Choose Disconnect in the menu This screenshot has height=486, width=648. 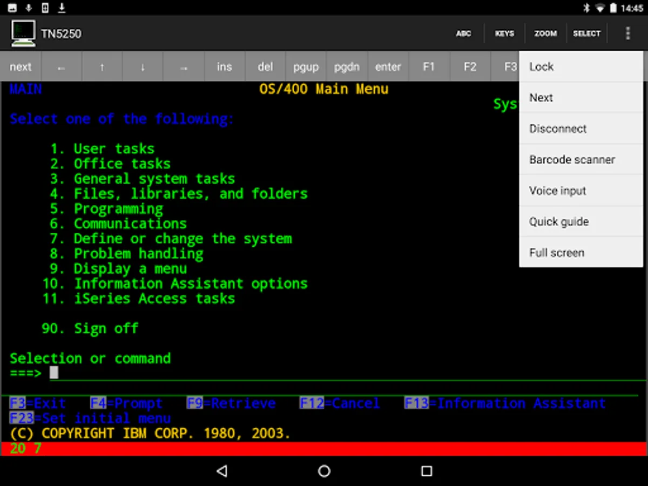(581, 129)
